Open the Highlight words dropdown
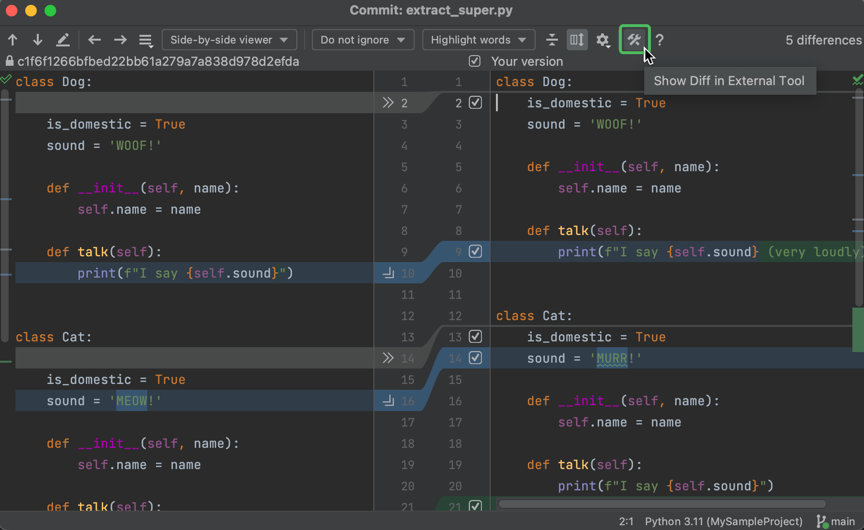 point(478,40)
